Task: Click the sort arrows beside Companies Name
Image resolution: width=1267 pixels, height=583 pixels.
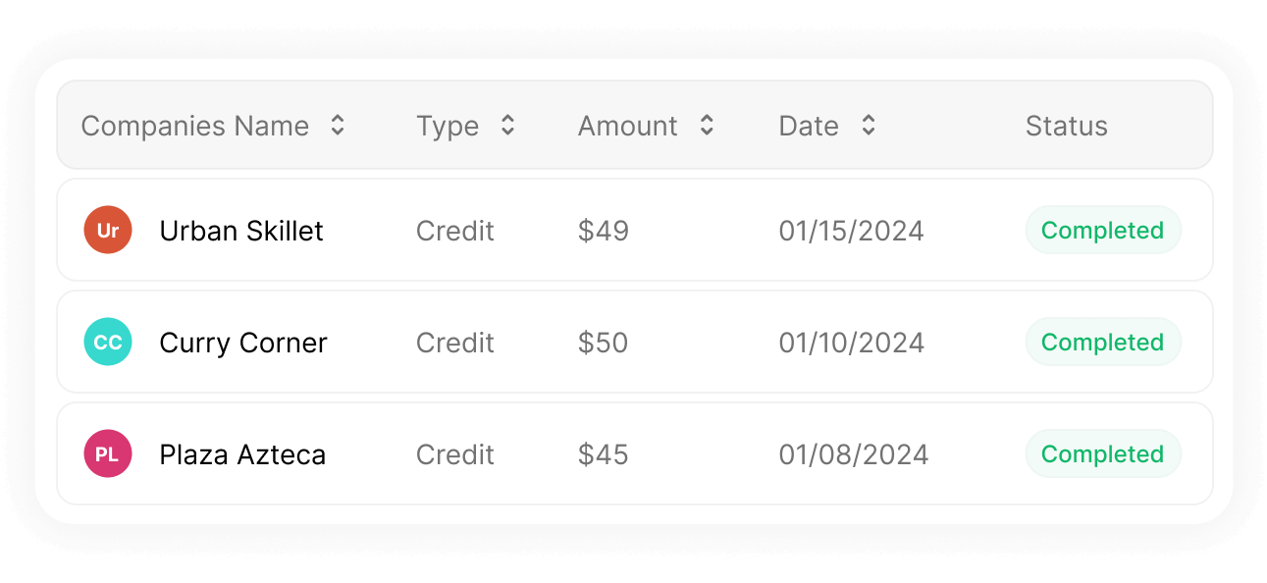Action: pyautogui.click(x=337, y=126)
